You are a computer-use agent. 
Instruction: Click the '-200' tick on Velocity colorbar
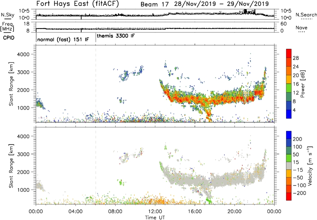[300, 193]
